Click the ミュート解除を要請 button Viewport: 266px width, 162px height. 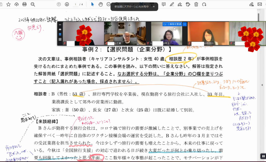tap(172, 24)
